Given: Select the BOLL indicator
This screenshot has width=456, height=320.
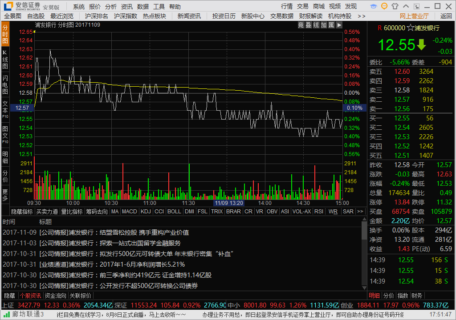Looking at the screenshot, I should pyautogui.click(x=174, y=212).
